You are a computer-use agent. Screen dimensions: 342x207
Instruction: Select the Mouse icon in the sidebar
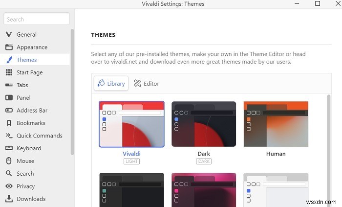[x=9, y=161]
